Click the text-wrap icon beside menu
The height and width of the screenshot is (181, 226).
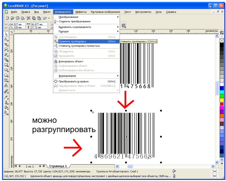(123, 26)
